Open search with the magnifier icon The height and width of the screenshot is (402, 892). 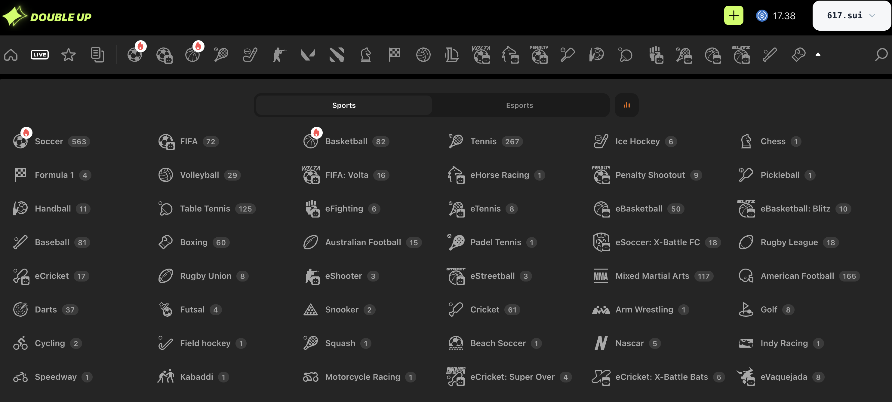click(x=881, y=55)
